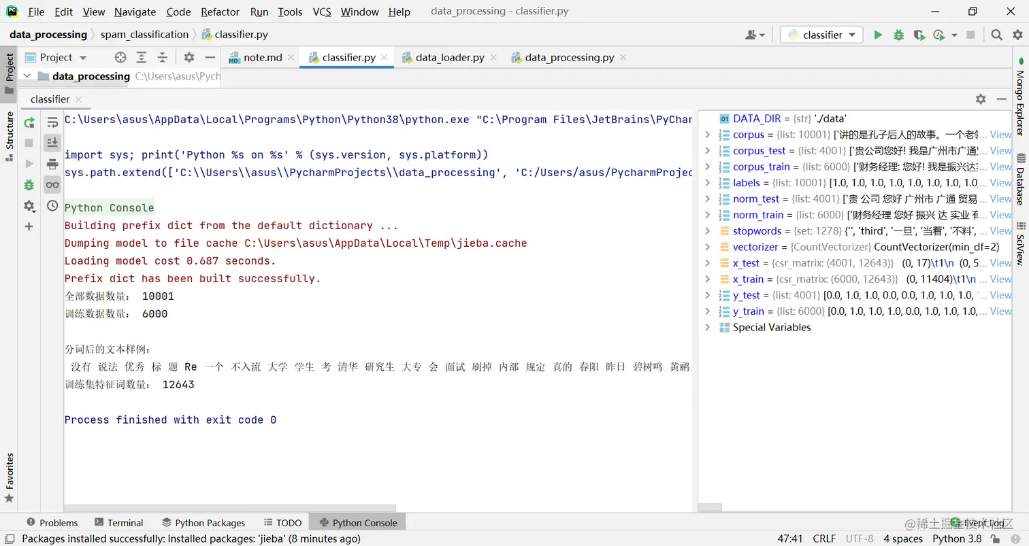This screenshot has height=546, width=1029.
Task: Select the DATA_DIR variable row
Action: (x=855, y=118)
